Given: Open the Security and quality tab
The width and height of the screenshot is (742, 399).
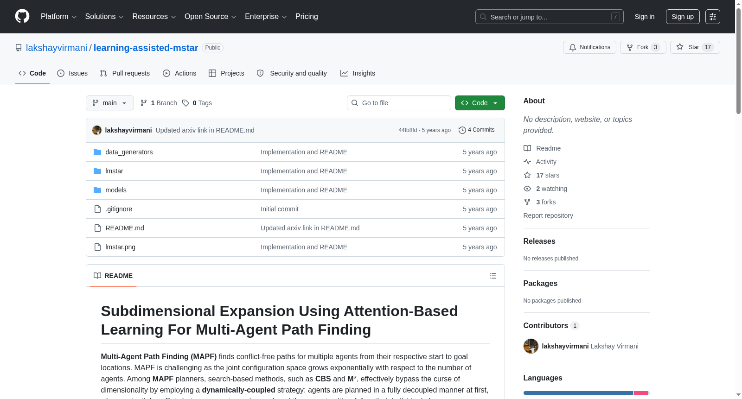Looking at the screenshot, I should [292, 73].
